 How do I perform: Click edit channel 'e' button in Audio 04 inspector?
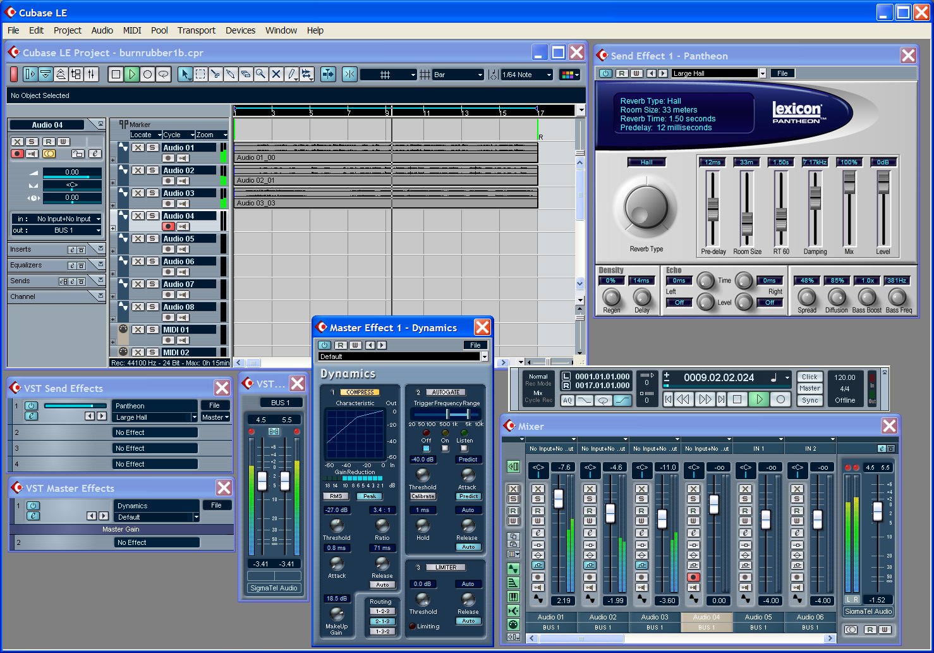coord(94,154)
